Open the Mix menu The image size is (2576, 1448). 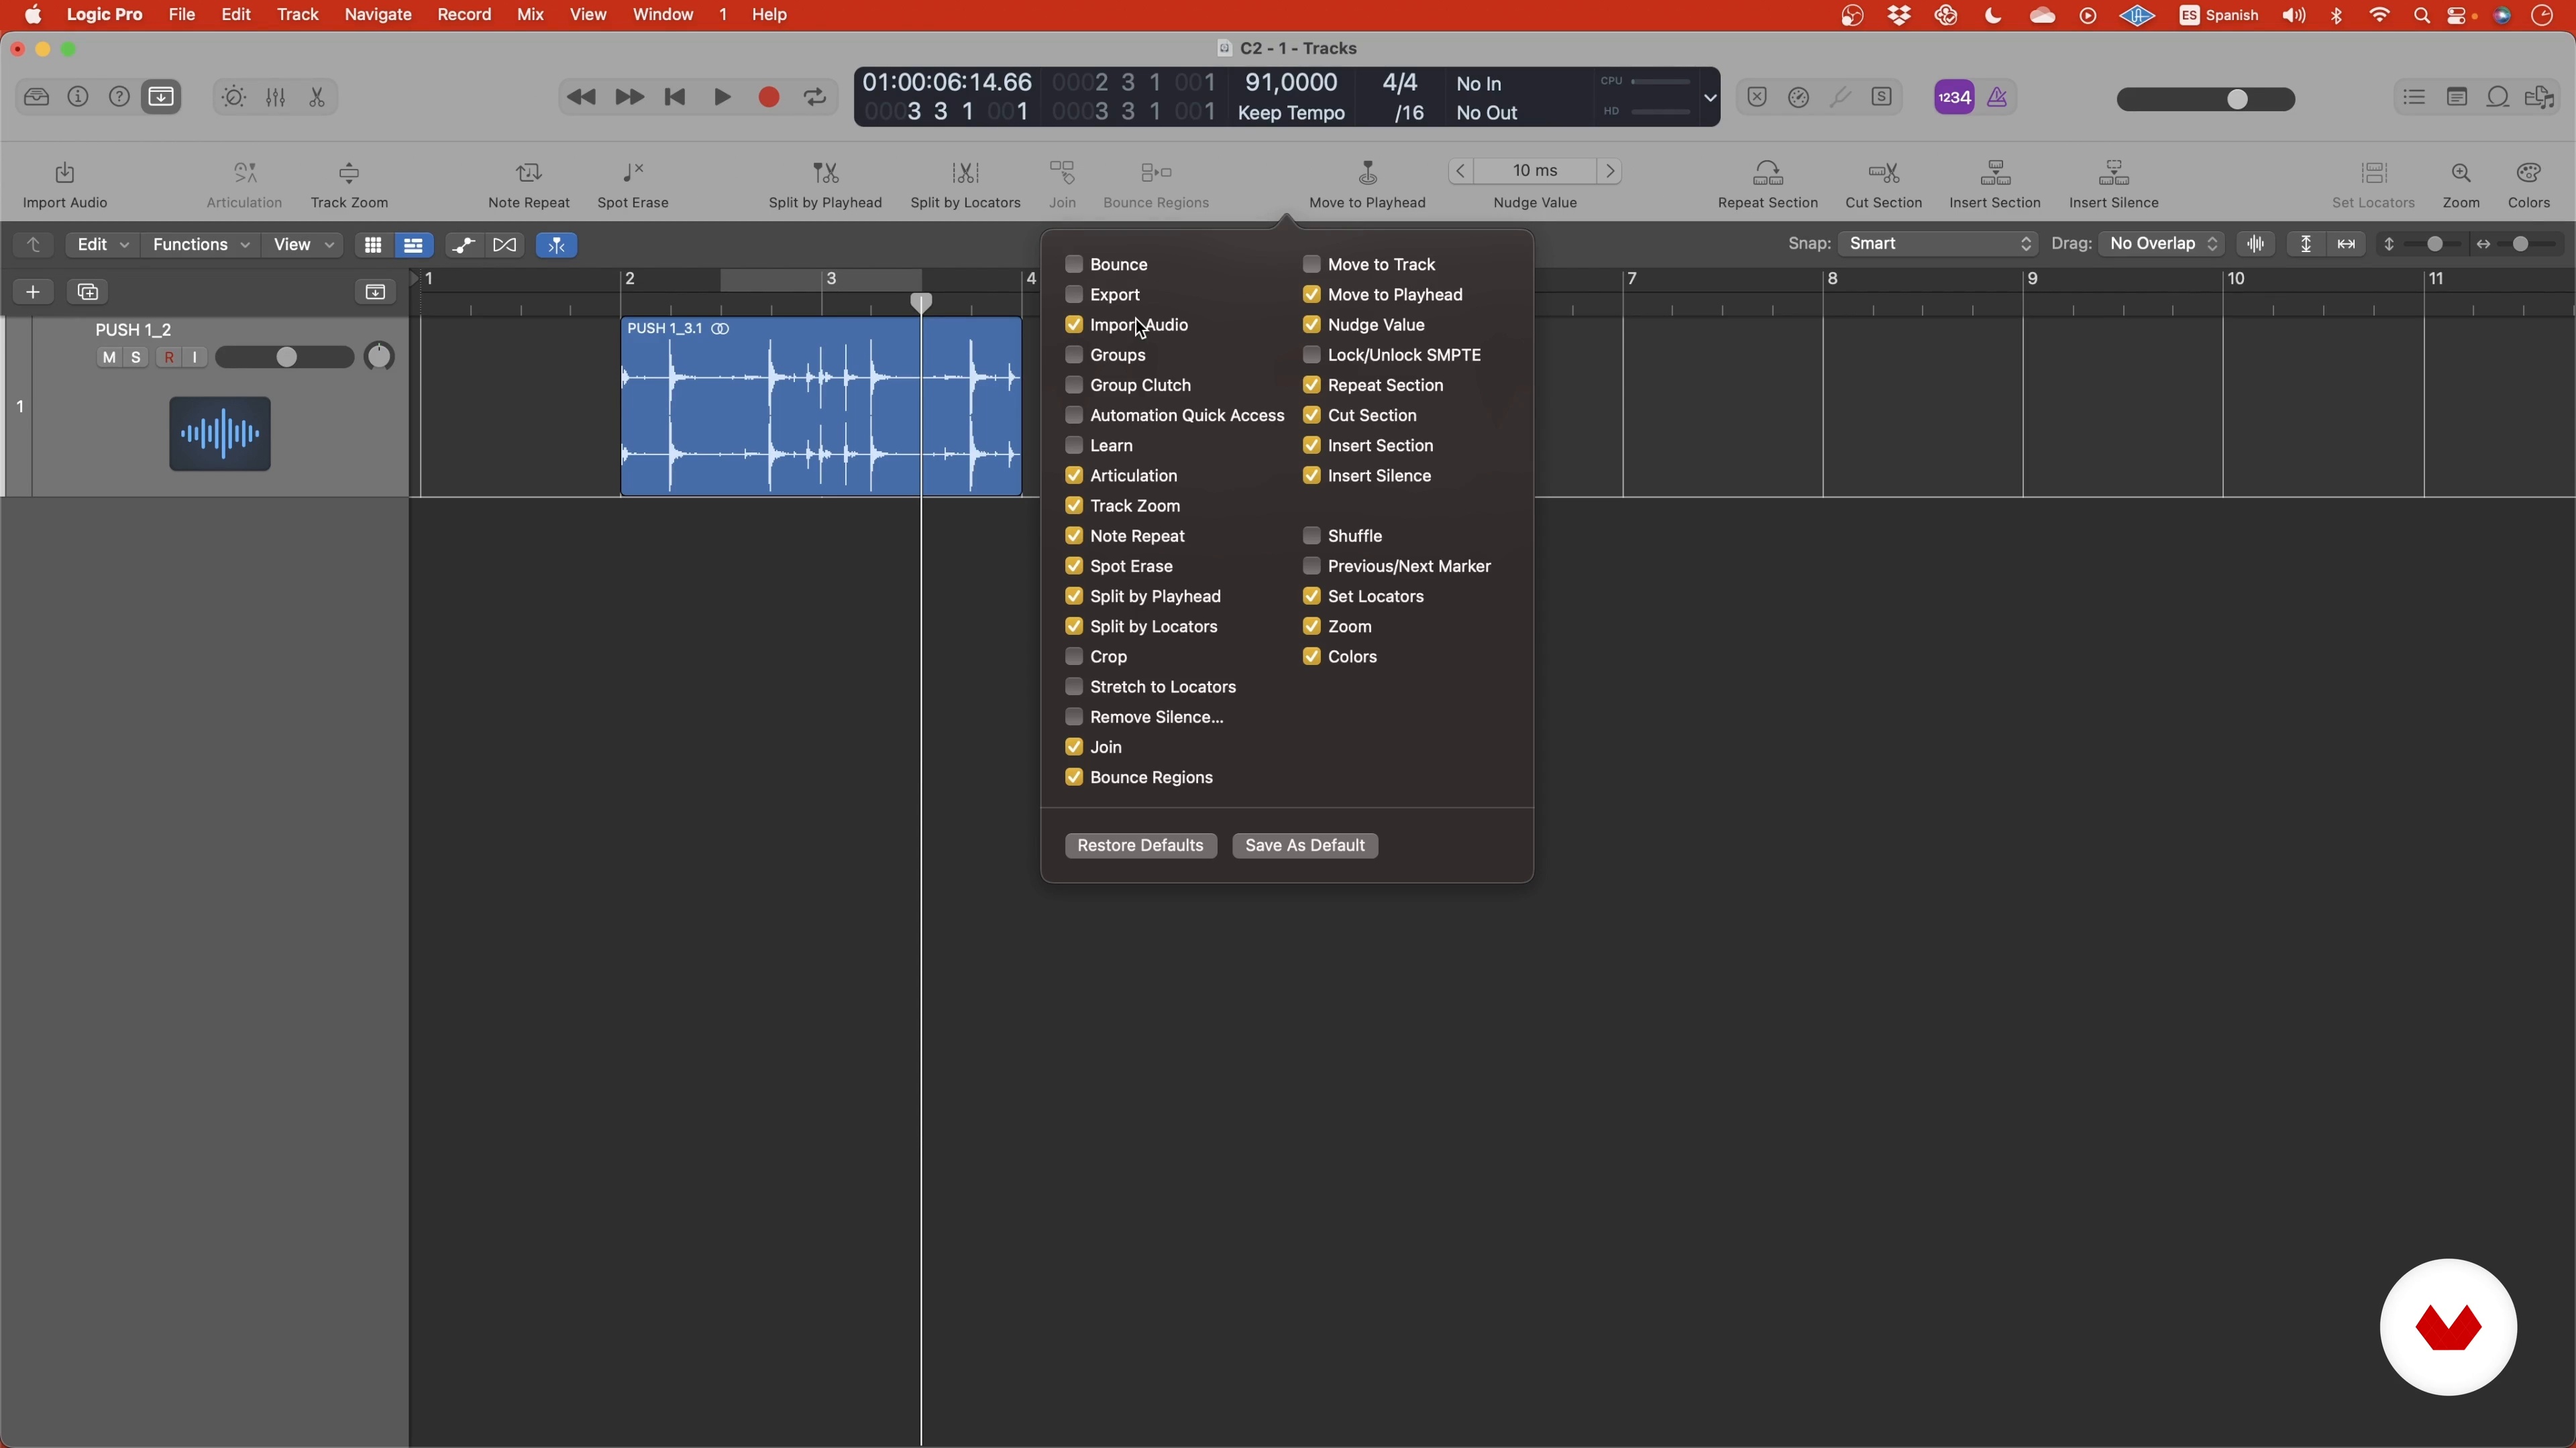click(x=530, y=15)
